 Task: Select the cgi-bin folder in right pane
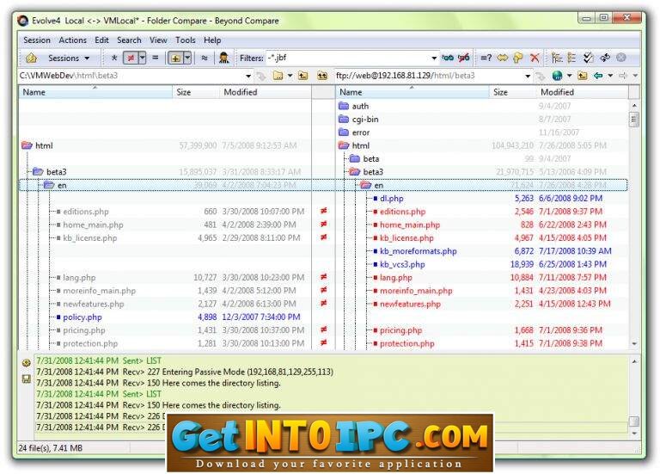coord(365,120)
